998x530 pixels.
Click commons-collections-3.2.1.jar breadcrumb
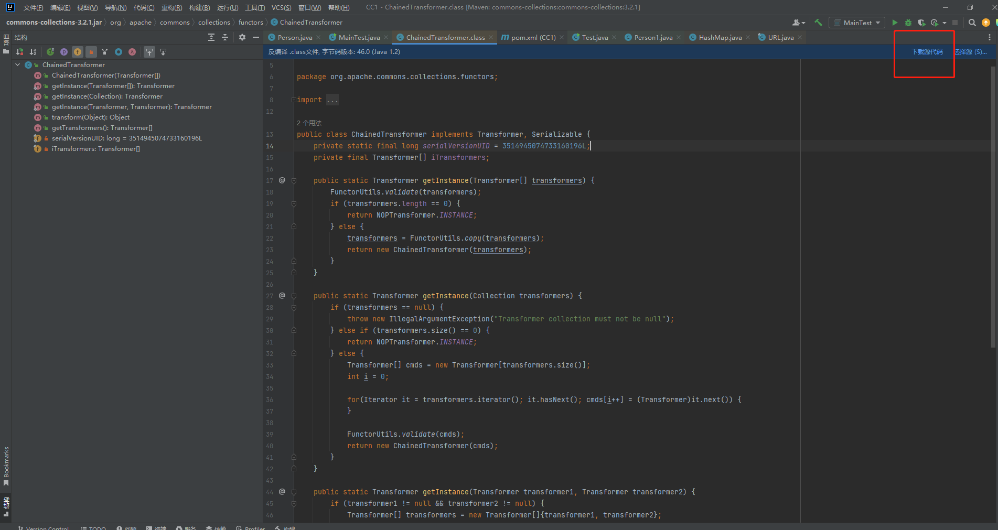pos(54,23)
